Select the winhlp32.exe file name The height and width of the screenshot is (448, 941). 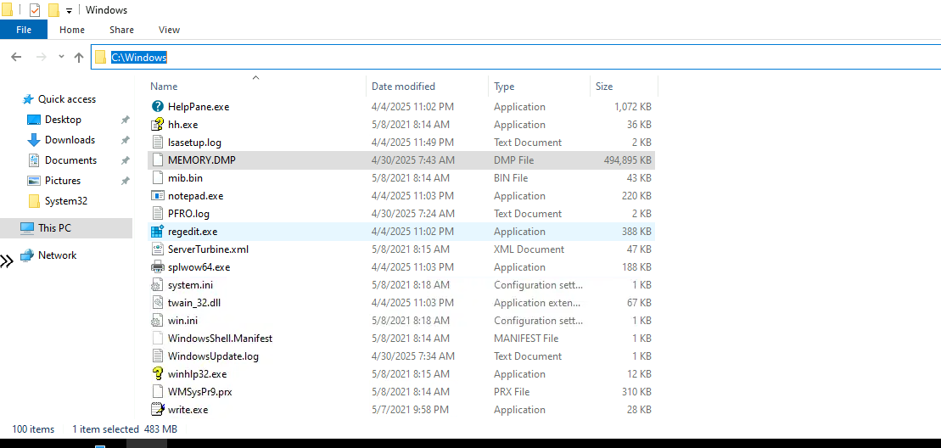tap(198, 373)
